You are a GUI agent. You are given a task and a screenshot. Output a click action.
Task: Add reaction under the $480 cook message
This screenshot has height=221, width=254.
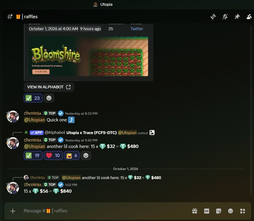[86, 155]
